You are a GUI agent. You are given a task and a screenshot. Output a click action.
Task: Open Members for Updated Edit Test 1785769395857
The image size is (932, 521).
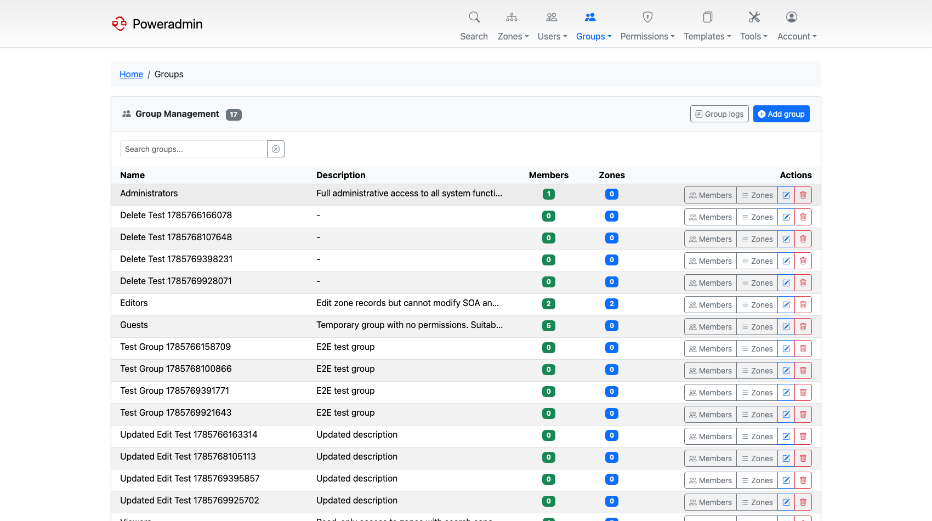click(x=711, y=480)
